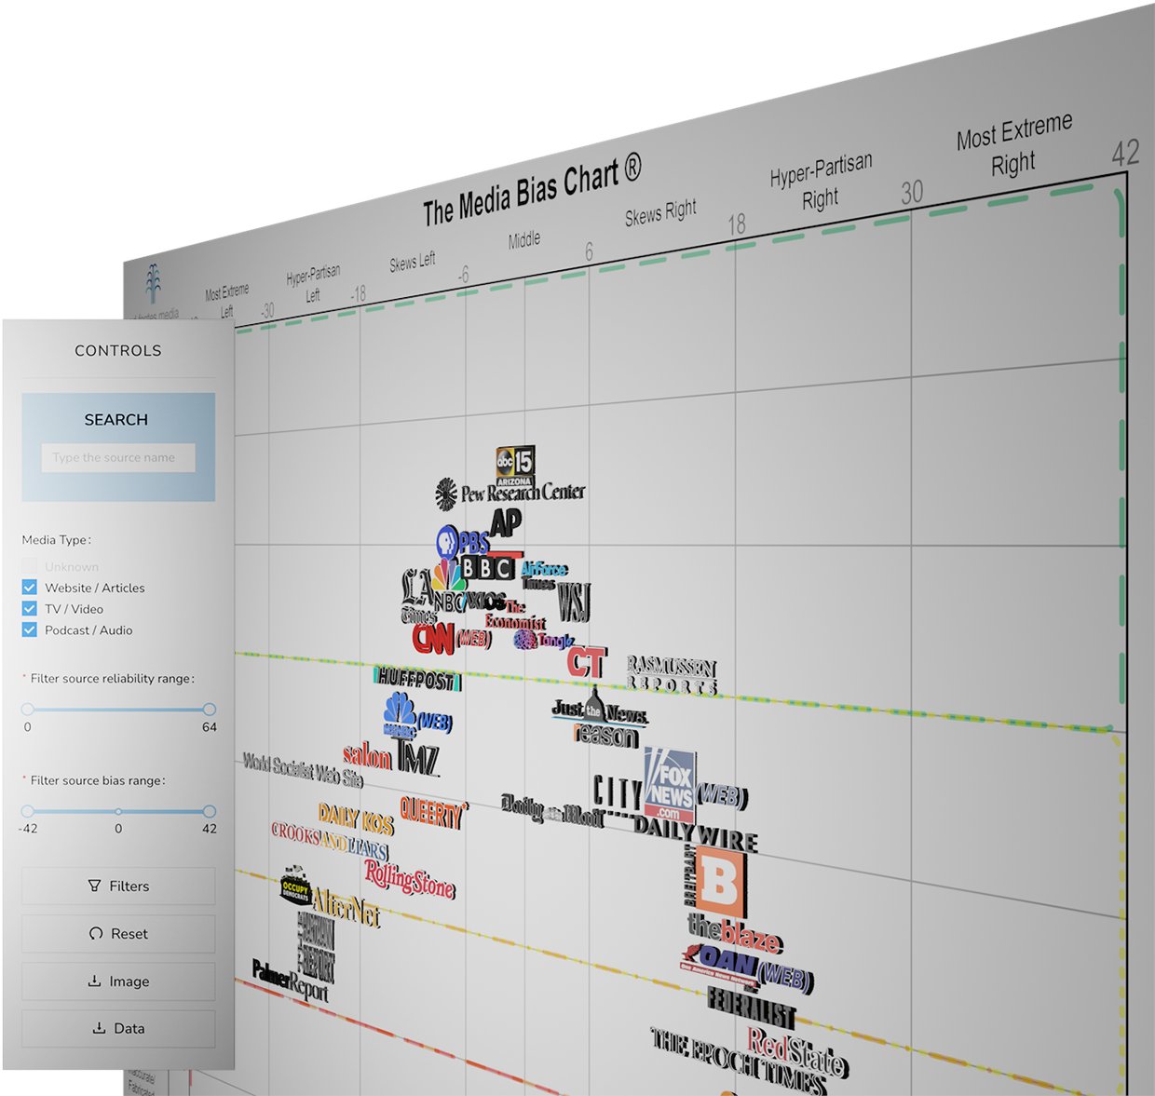
Task: Select the Daily Wire logo
Action: pos(695,832)
